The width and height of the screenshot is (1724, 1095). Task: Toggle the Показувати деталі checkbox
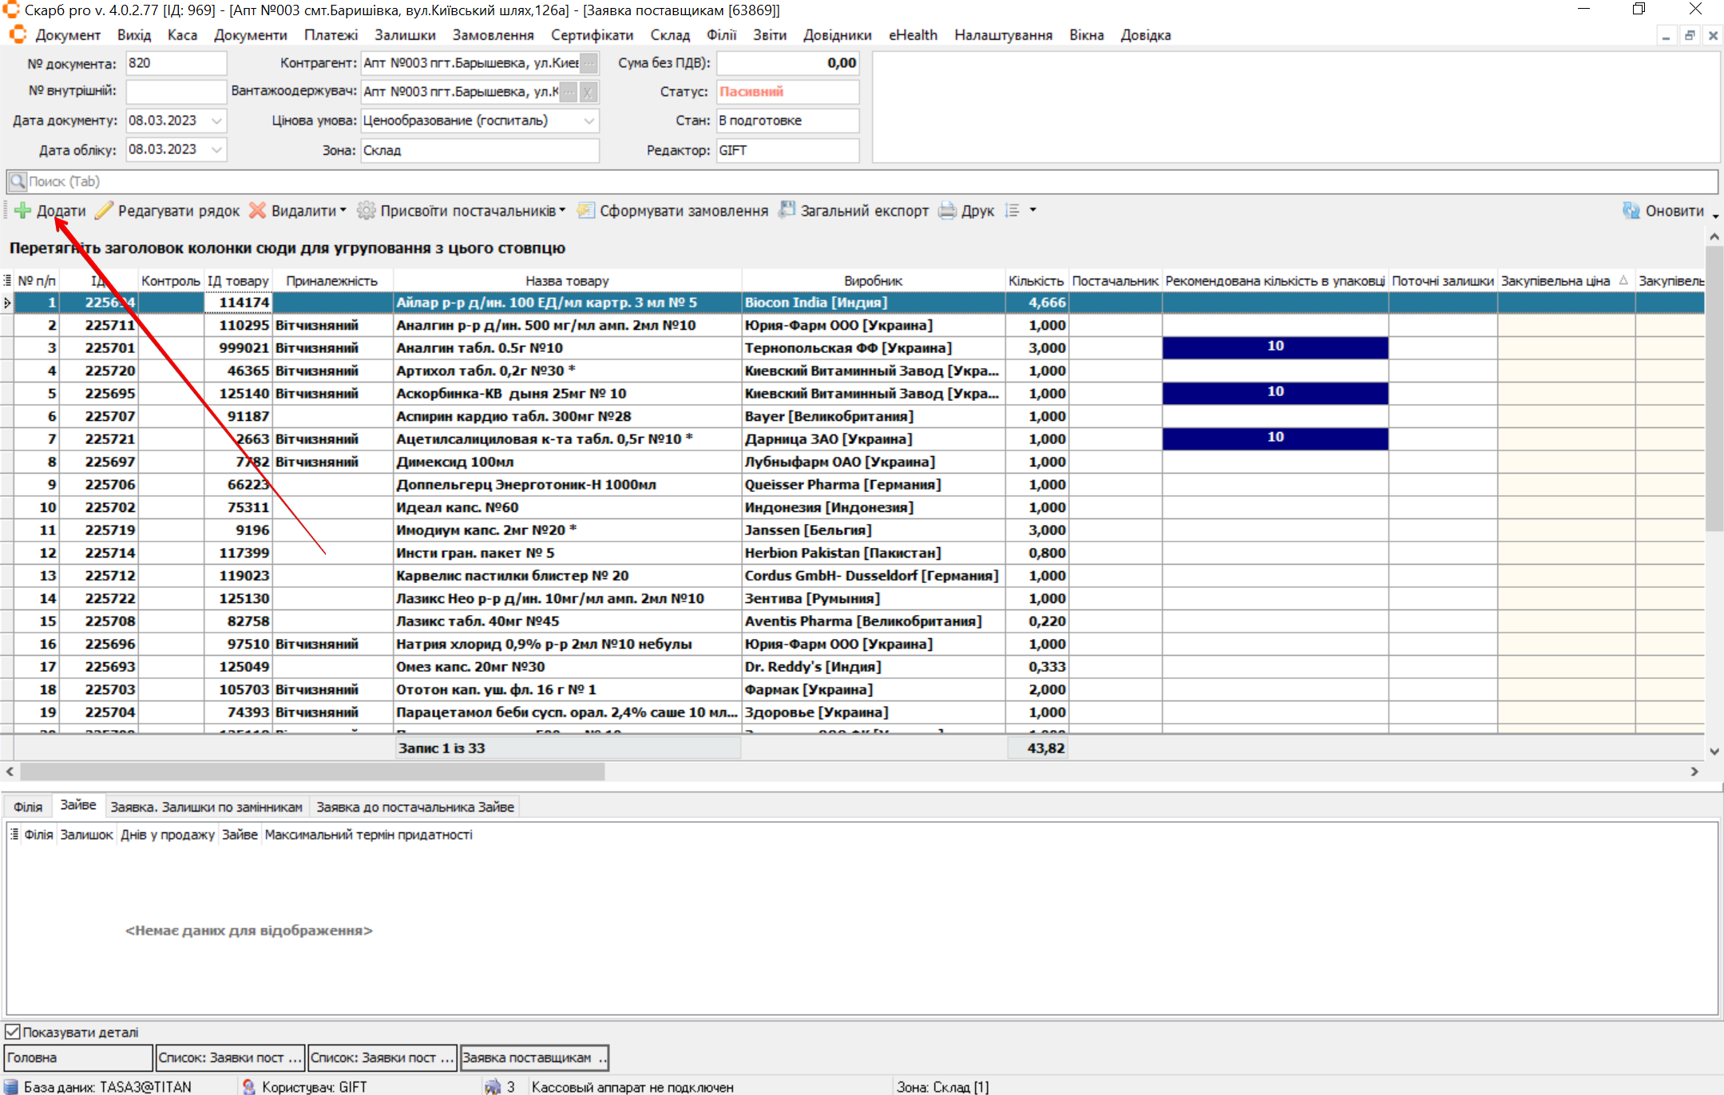coord(13,1032)
